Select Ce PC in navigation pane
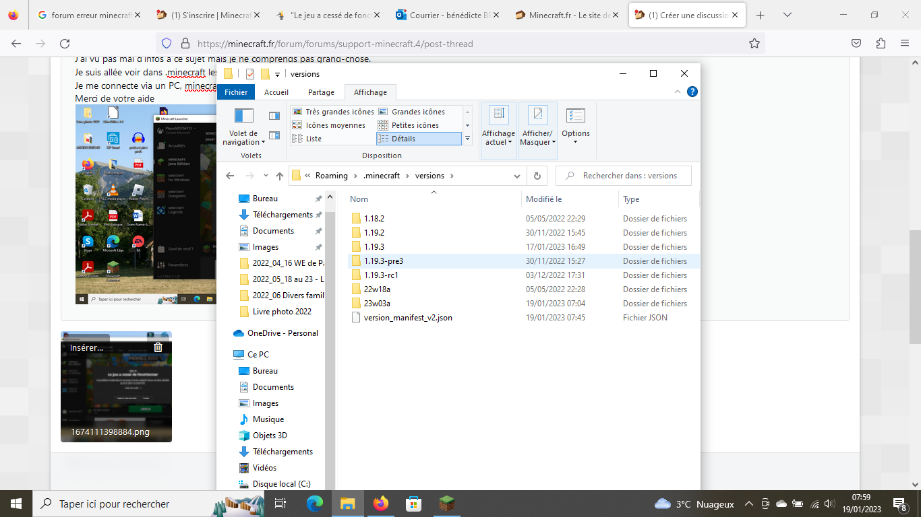The width and height of the screenshot is (921, 517). click(258, 355)
